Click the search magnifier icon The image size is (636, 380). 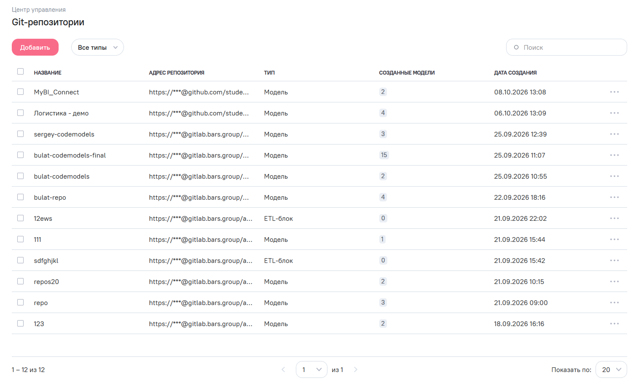[x=516, y=47]
